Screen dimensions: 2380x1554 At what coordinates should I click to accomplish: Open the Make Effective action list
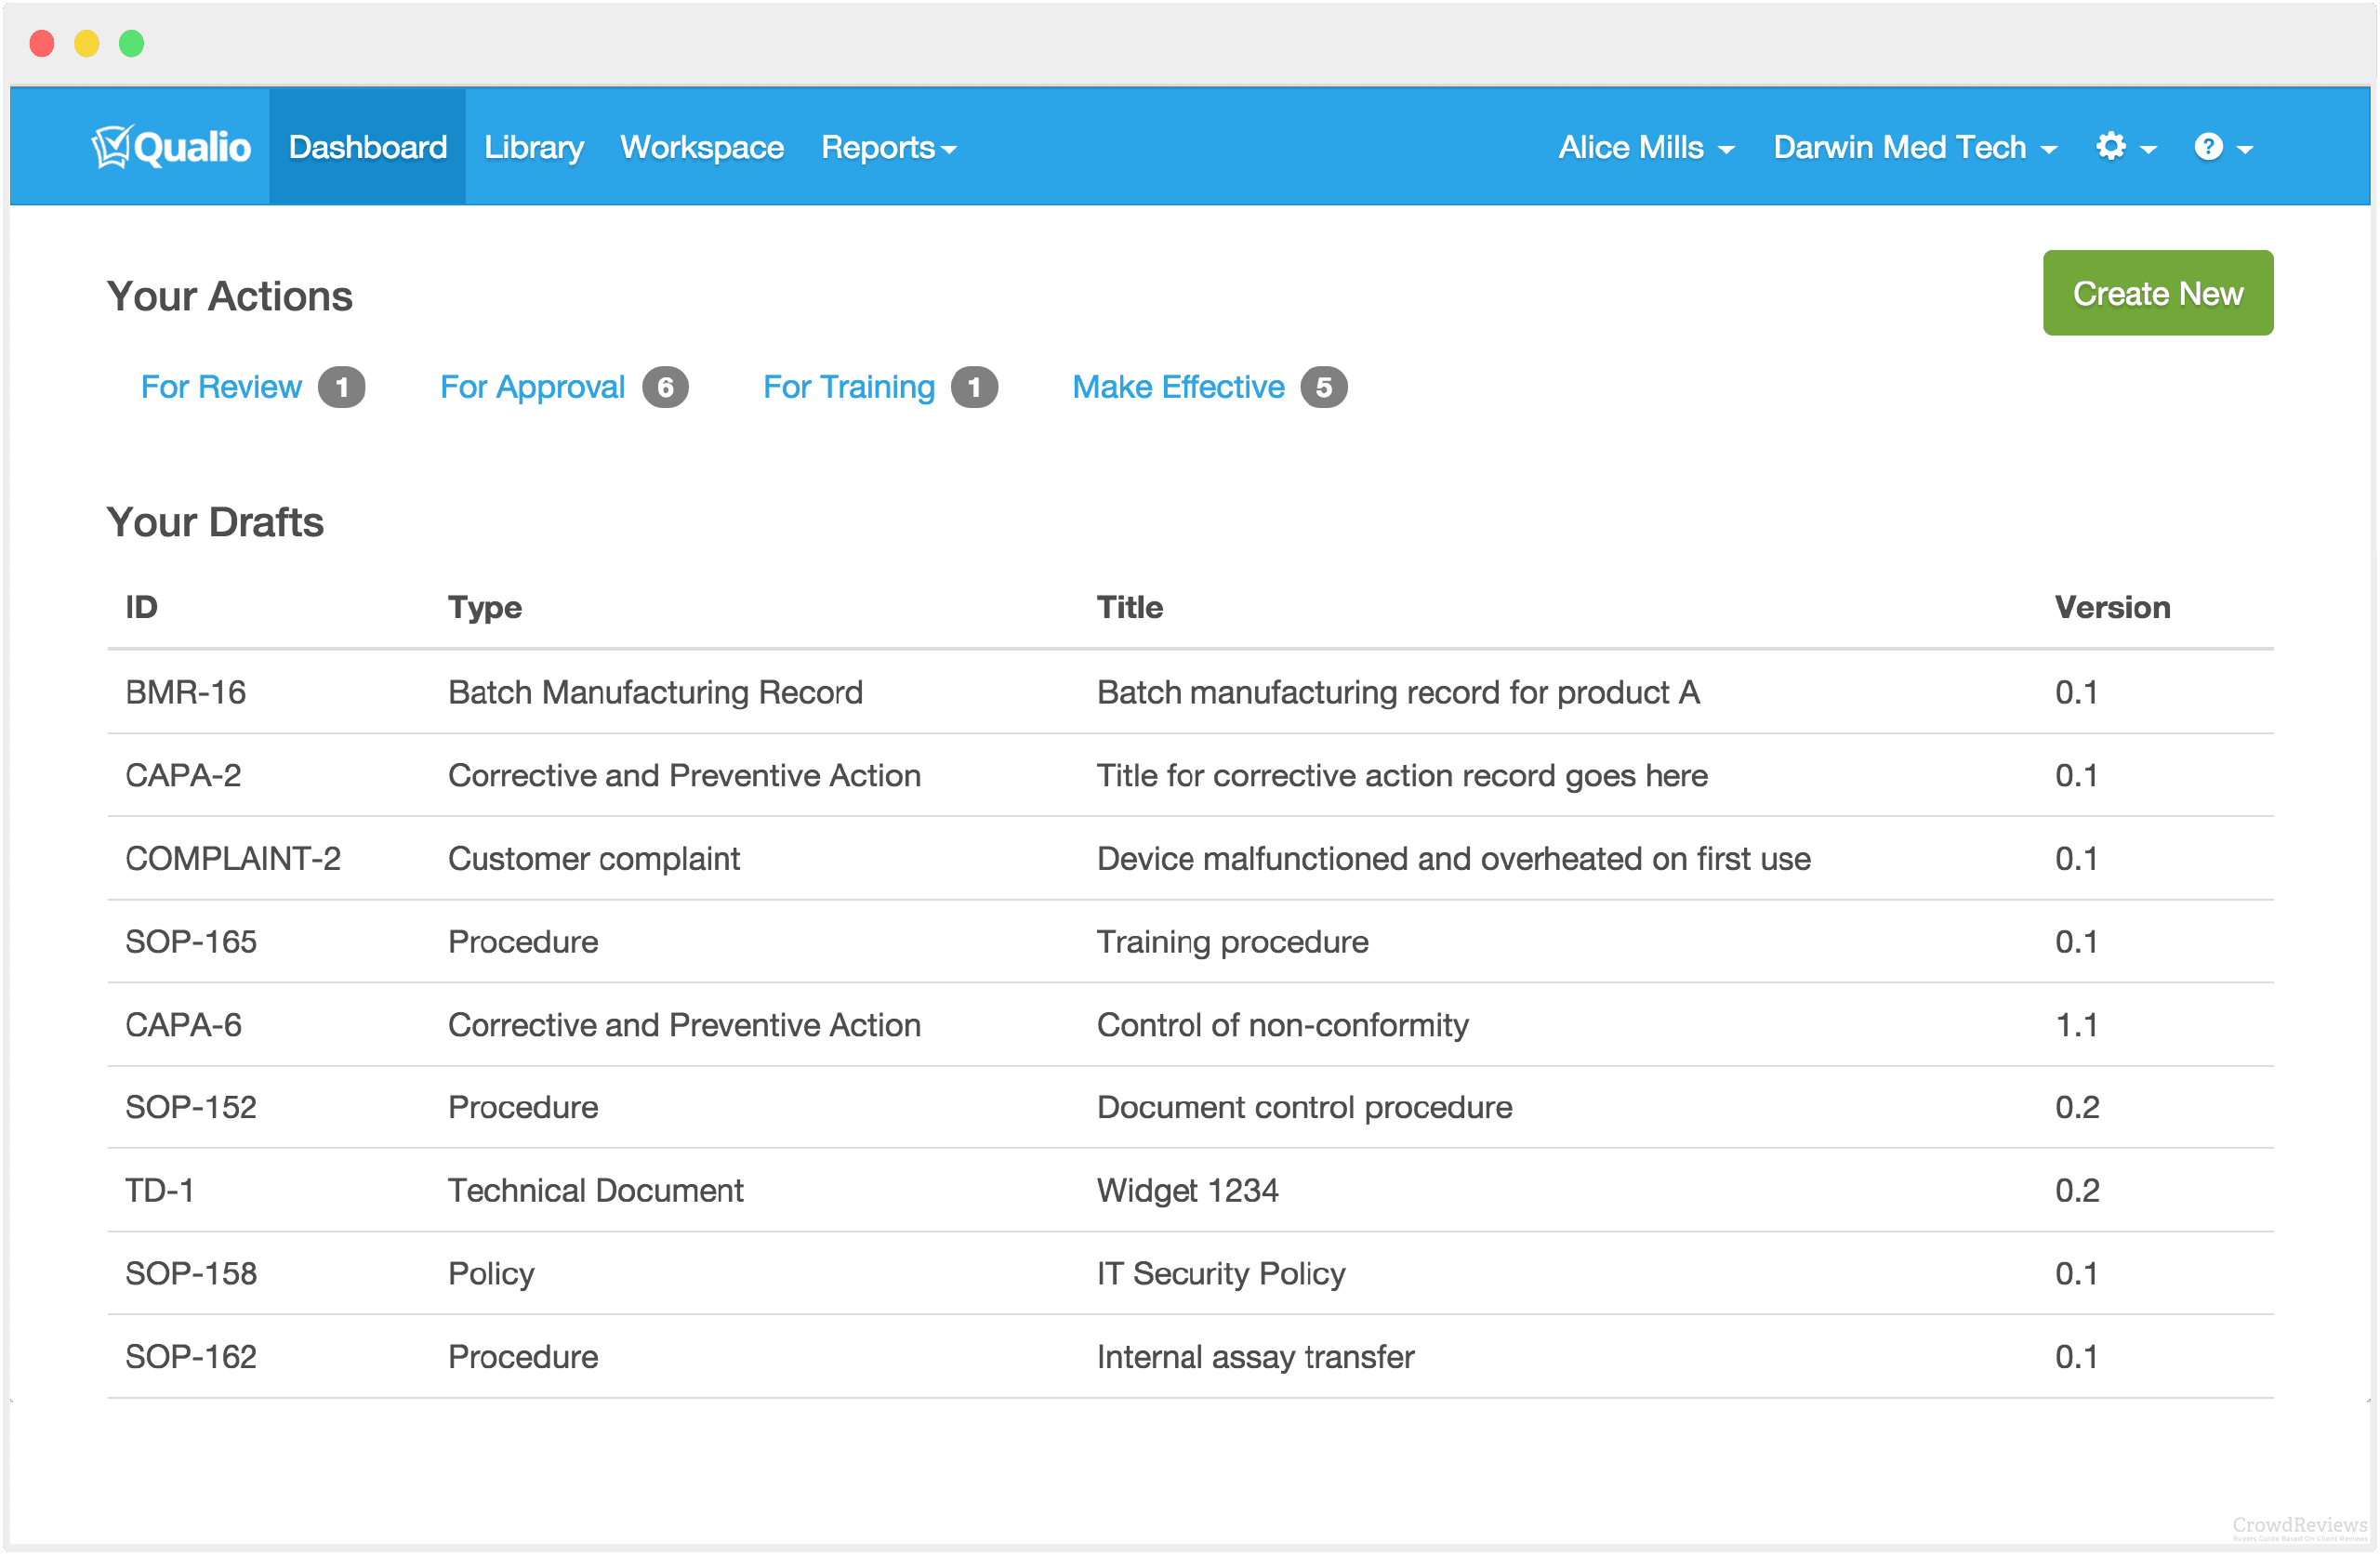[x=1178, y=387]
